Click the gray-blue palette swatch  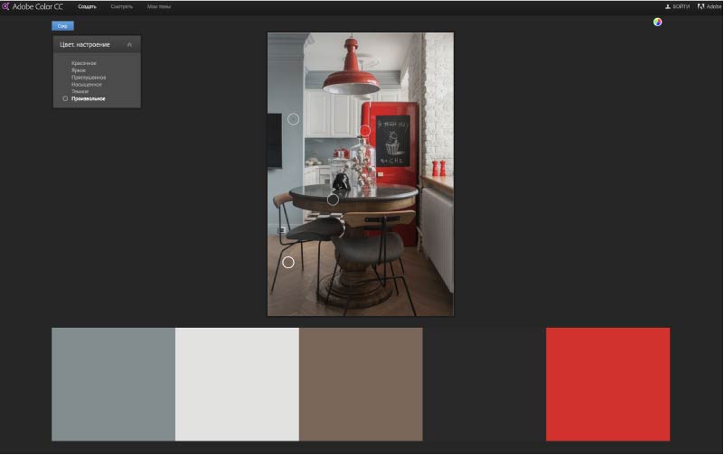click(114, 384)
